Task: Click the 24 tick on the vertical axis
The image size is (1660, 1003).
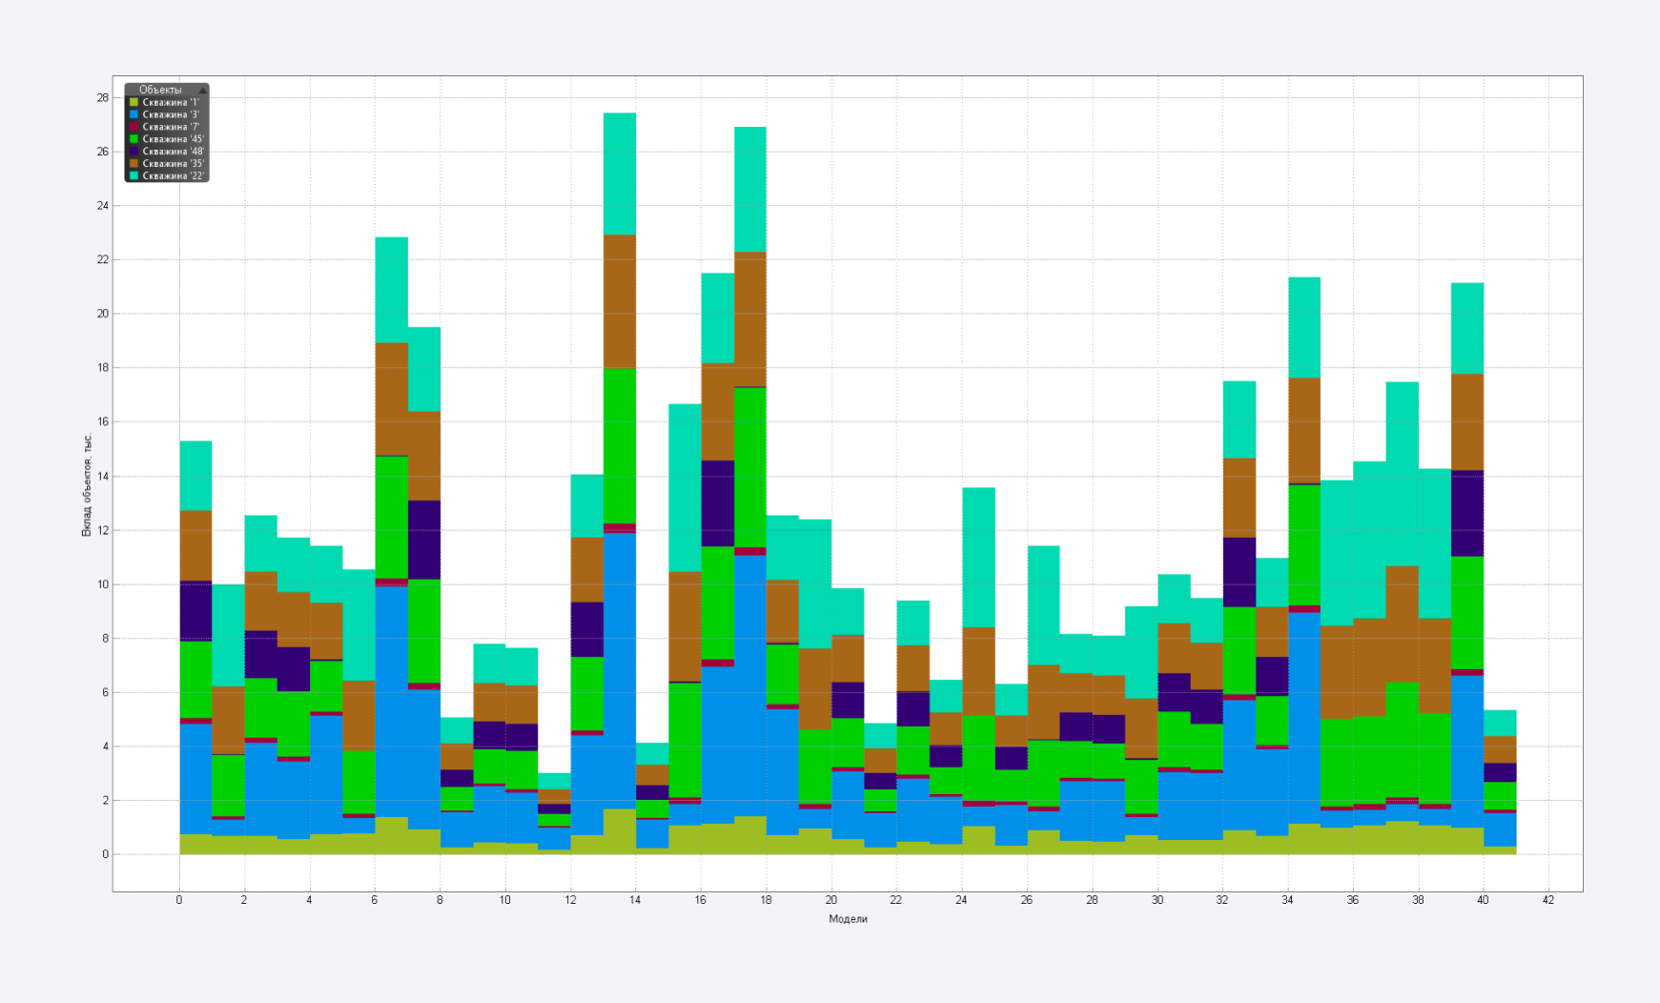Action: pos(102,206)
